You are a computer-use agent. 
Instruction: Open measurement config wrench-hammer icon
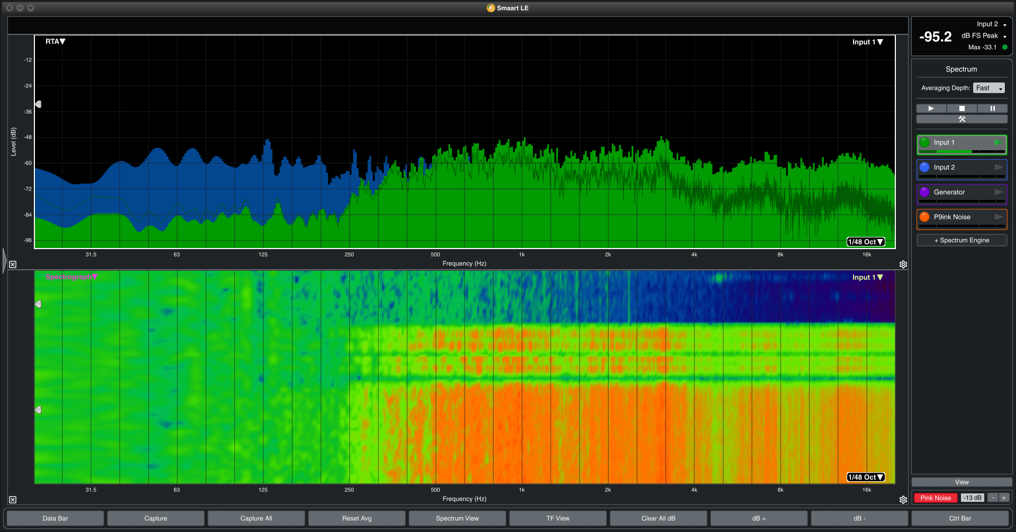tap(961, 119)
